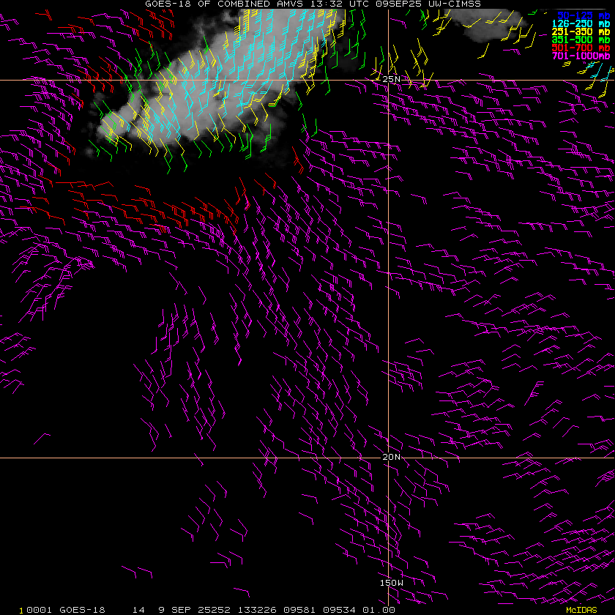Click the 01.00 footer value

(x=378, y=611)
